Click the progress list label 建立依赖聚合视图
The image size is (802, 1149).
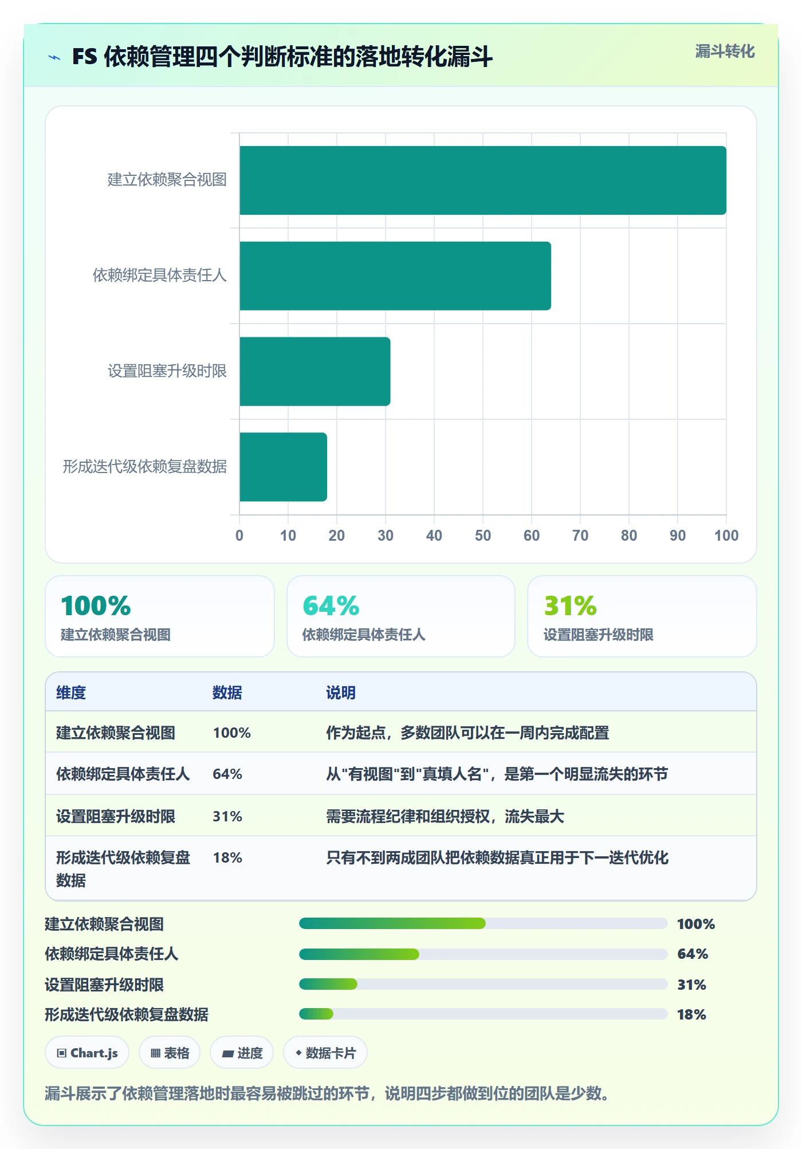104,924
